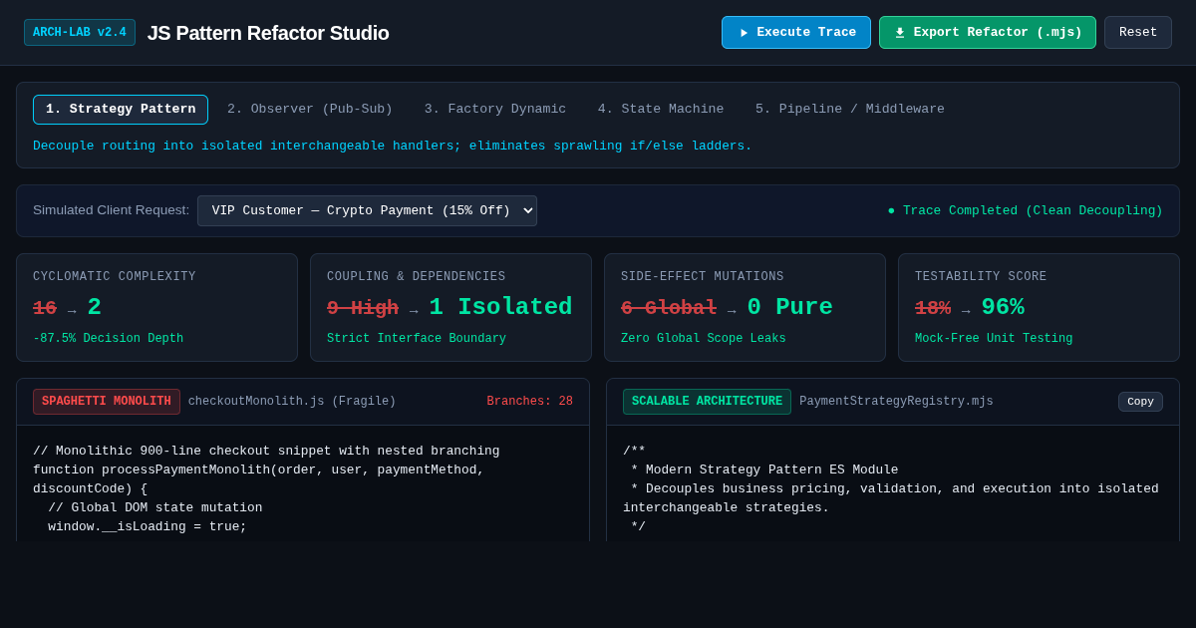
Task: Click the download icon in Export Refactor
Action: 900,33
